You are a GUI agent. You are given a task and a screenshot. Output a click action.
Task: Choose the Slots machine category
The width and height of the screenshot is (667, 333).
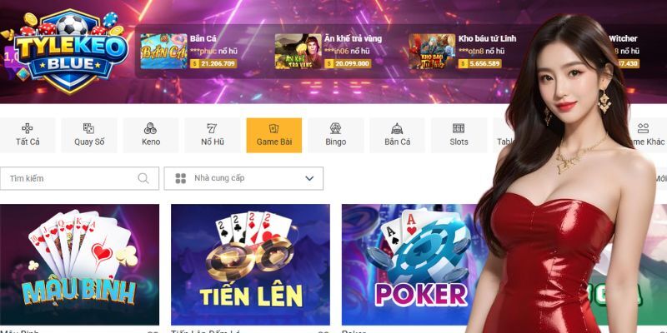click(459, 136)
